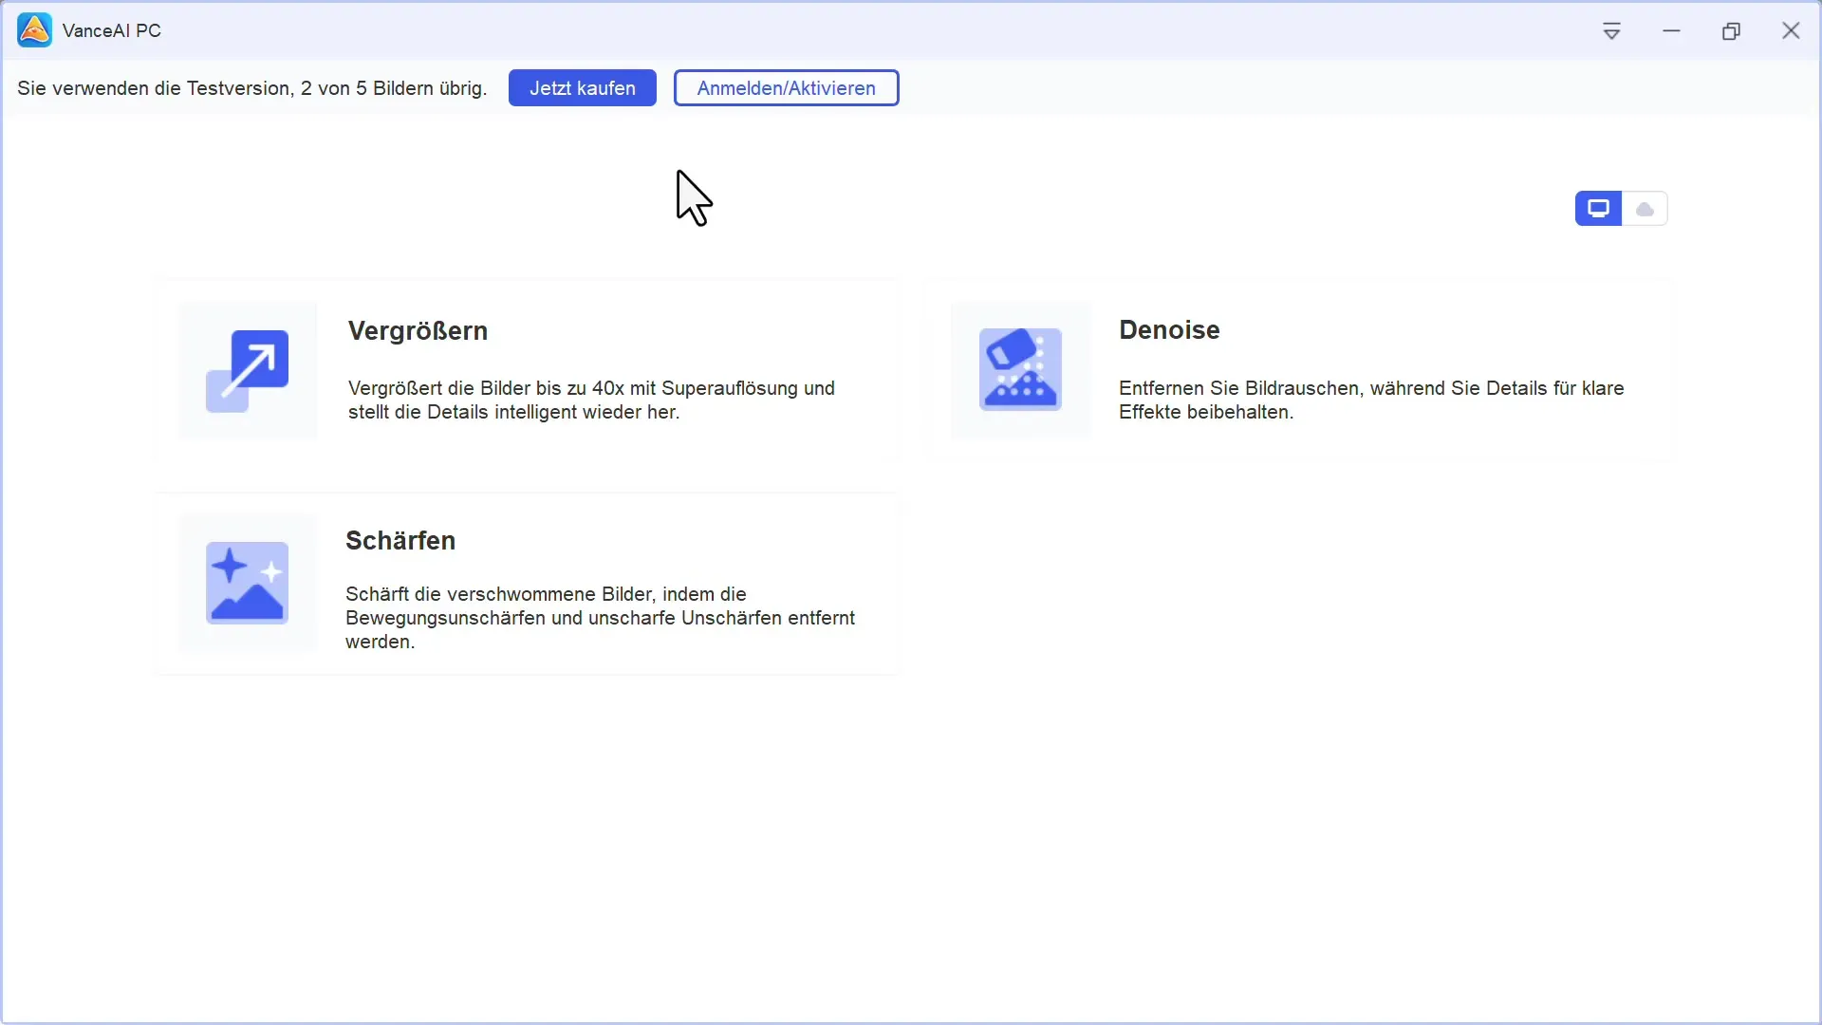The width and height of the screenshot is (1822, 1025).
Task: Click the Vergrößern description about 40x Superauflösung
Action: pyautogui.click(x=592, y=401)
